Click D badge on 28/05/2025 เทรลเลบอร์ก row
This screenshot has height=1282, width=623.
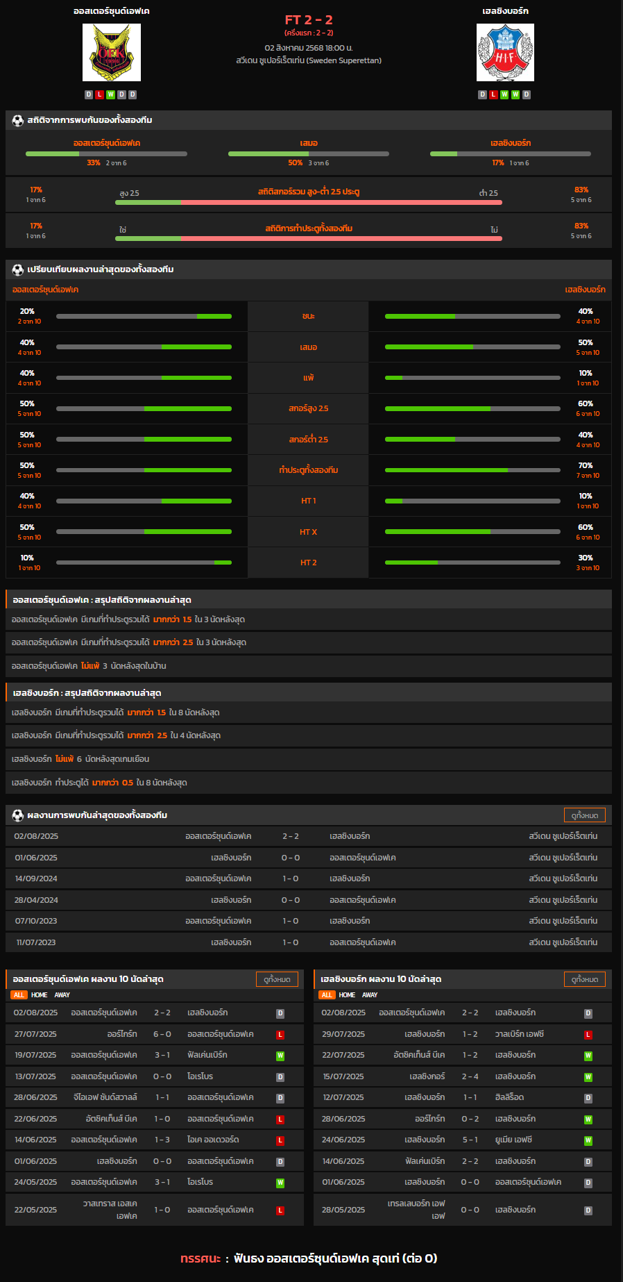coord(588,1210)
